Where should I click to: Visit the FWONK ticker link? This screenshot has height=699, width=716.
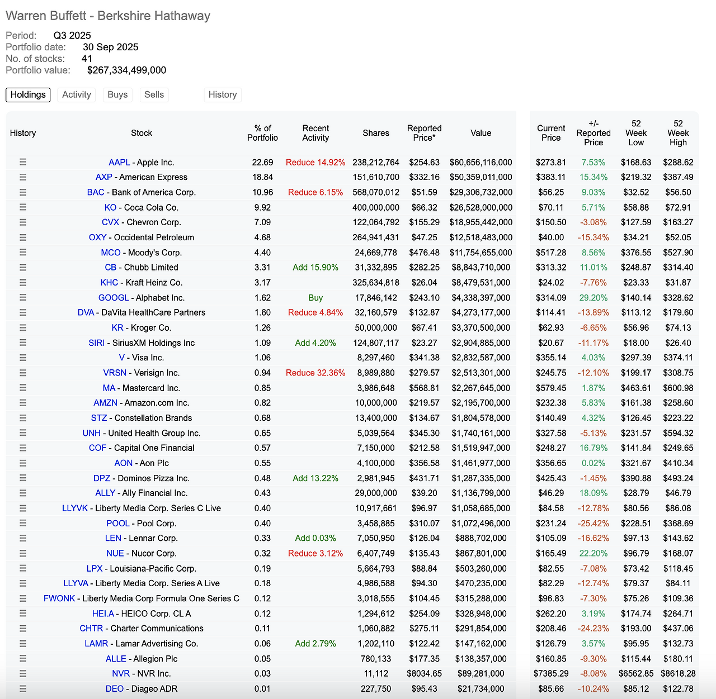coord(59,598)
